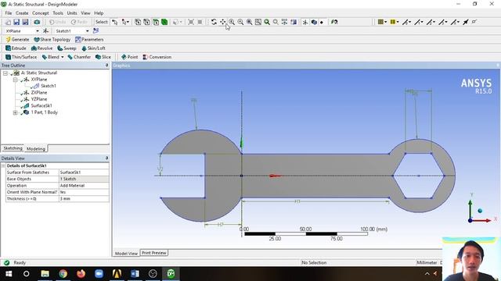
Task: Select the Thin/Surface feature
Action: coord(21,57)
